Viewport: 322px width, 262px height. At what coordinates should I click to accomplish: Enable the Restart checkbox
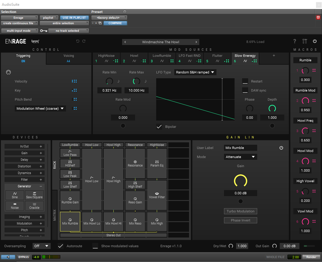(x=245, y=81)
